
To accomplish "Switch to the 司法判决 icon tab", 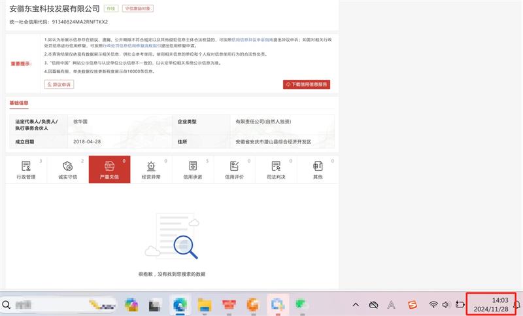I will [x=276, y=169].
